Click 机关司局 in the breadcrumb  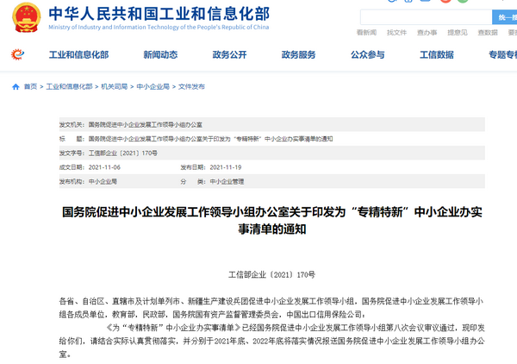[114, 87]
